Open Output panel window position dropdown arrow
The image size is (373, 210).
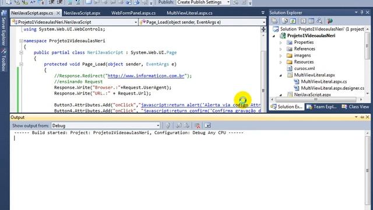coord(356,117)
